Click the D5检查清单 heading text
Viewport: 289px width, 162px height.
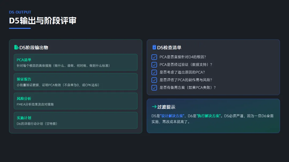point(169,48)
